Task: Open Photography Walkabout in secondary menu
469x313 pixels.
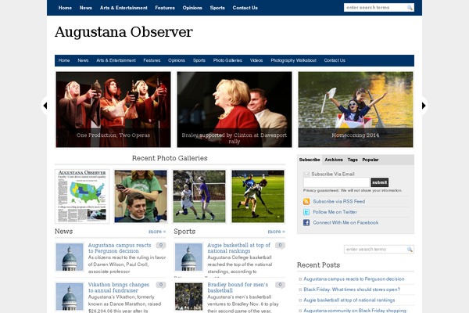Action: 293,60
